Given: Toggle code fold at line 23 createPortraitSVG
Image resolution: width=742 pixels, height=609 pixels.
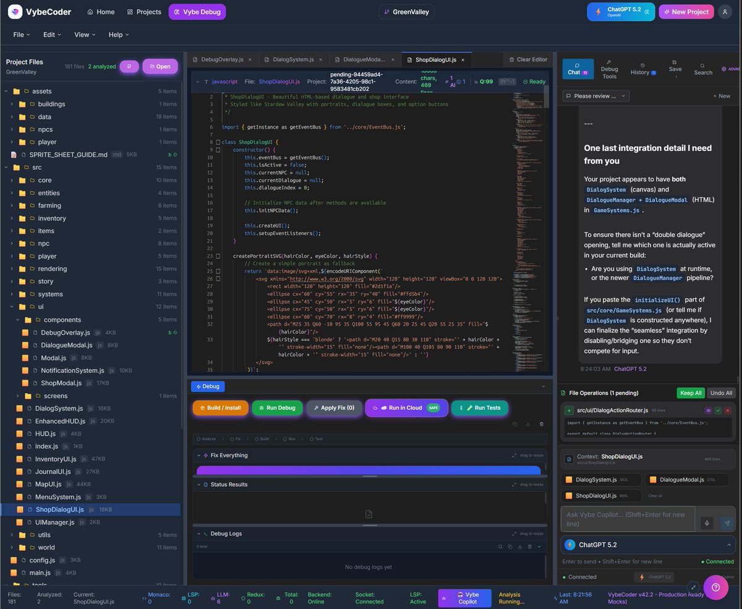Looking at the screenshot, I should pos(217,256).
